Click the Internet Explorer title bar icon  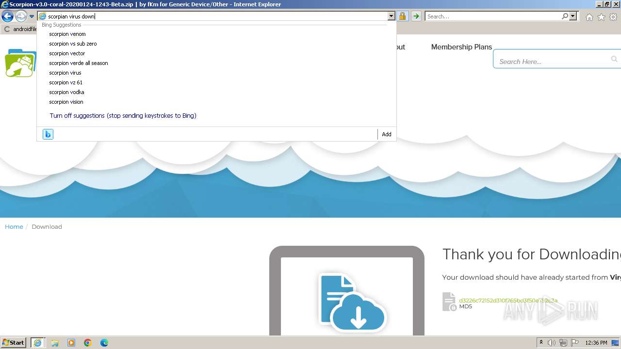[x=5, y=4]
